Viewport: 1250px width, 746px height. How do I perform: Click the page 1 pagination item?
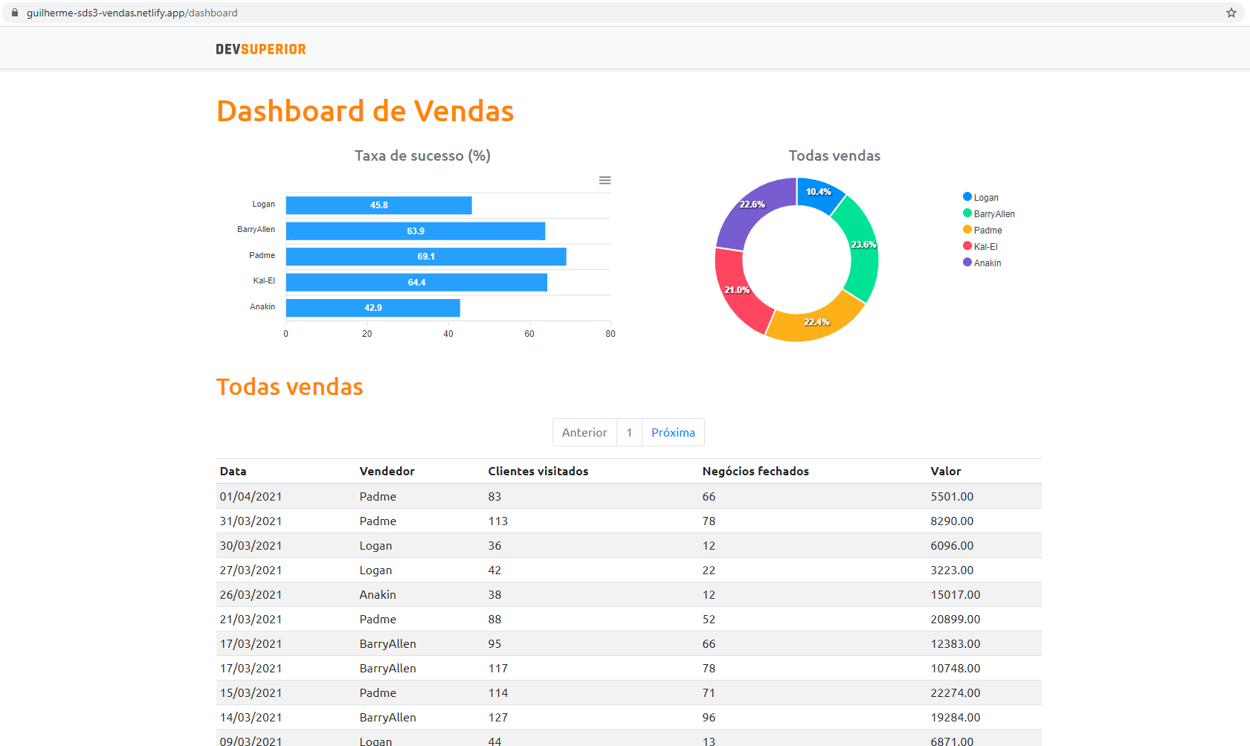[629, 432]
